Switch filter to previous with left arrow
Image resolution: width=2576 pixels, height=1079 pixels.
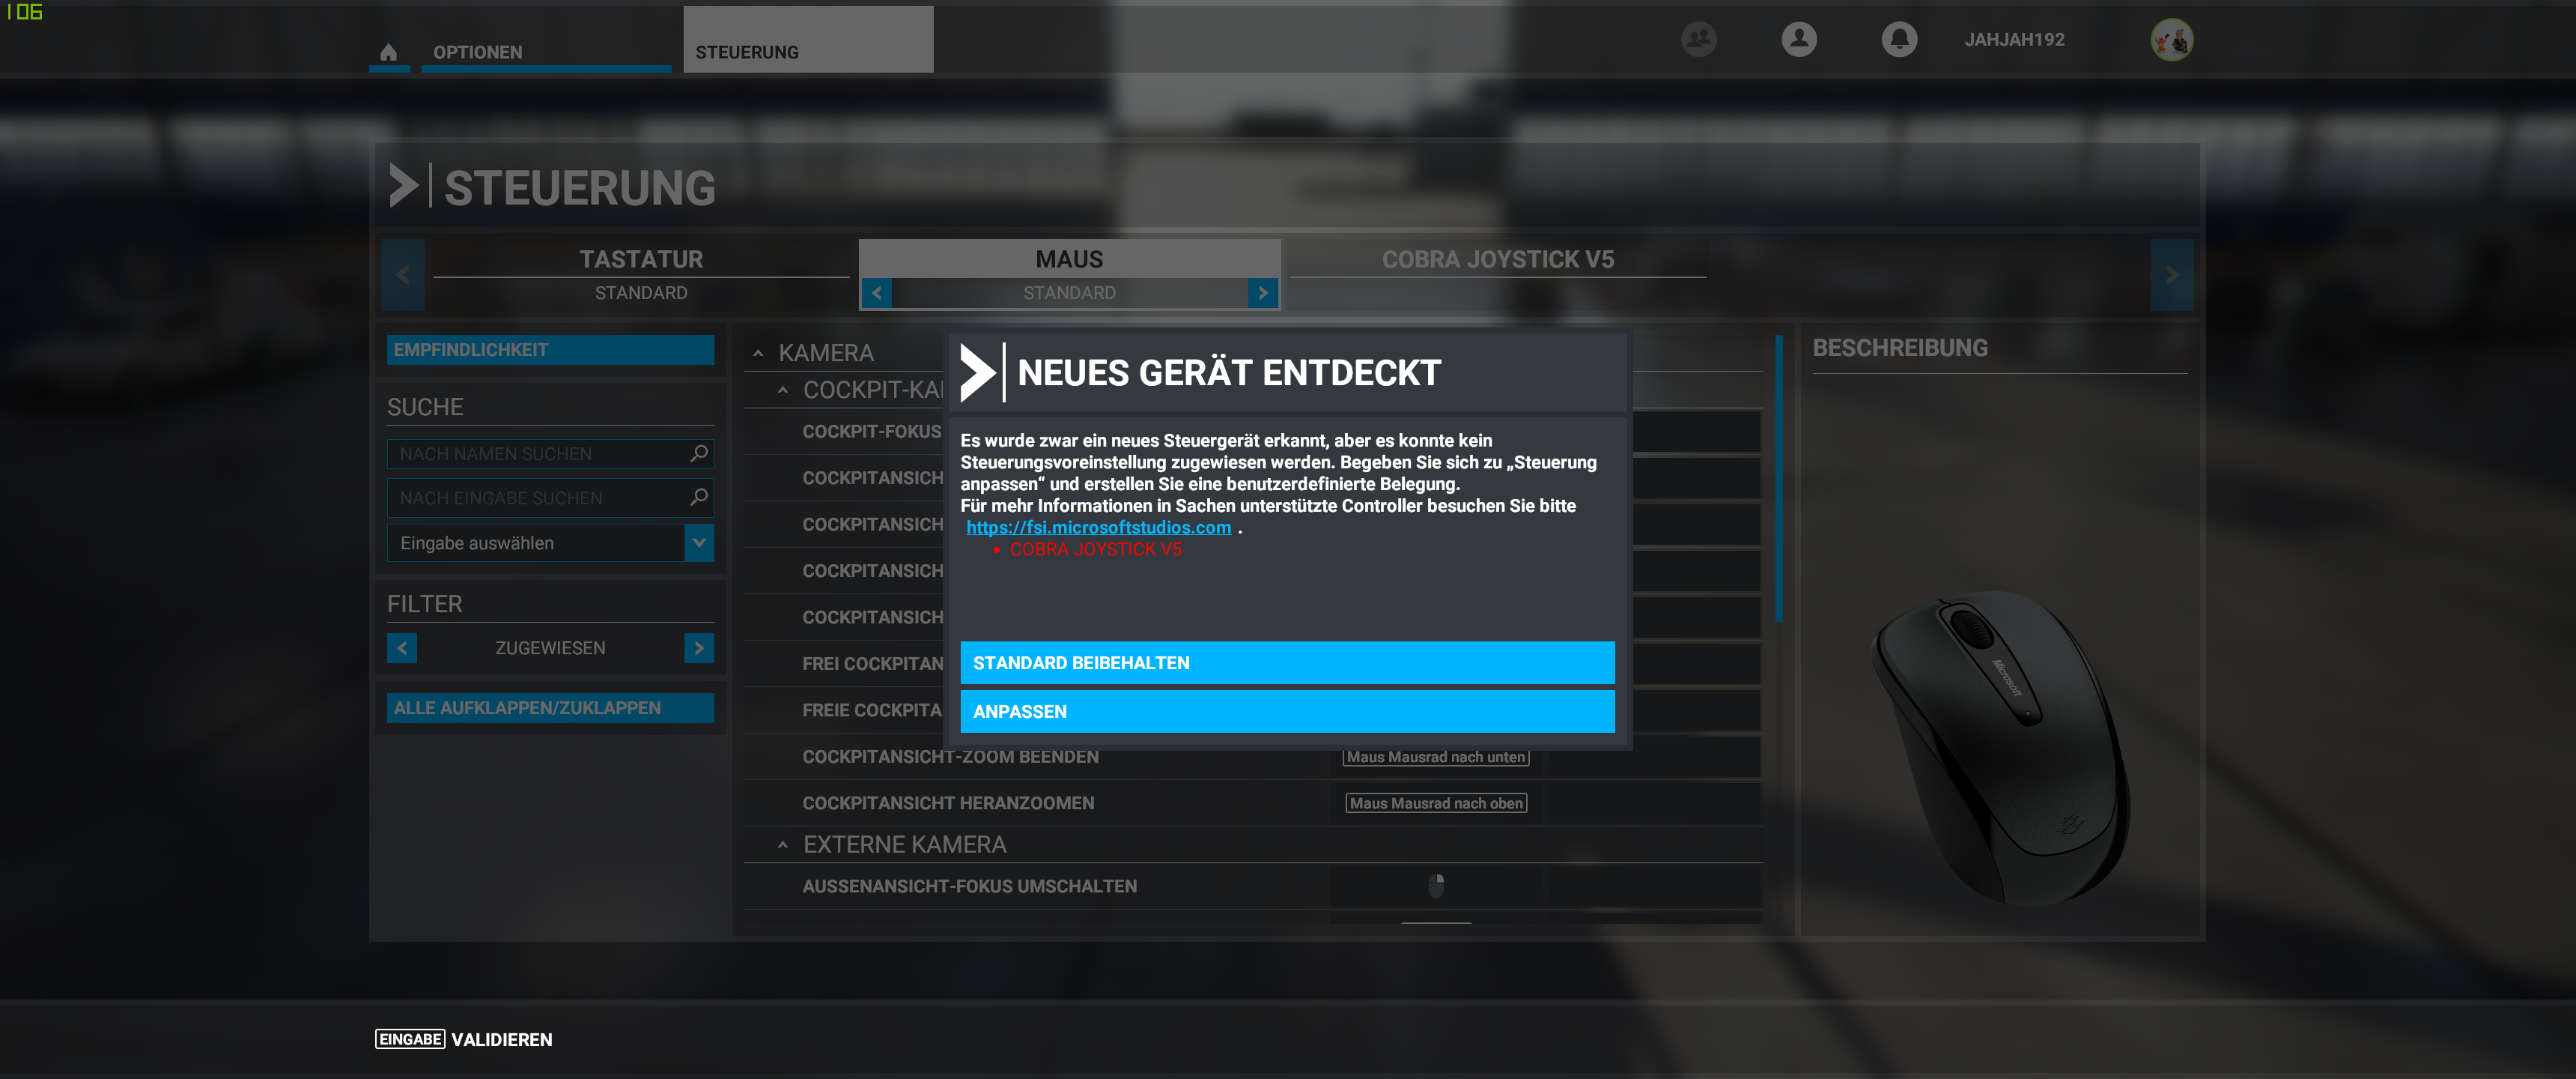coord(402,647)
